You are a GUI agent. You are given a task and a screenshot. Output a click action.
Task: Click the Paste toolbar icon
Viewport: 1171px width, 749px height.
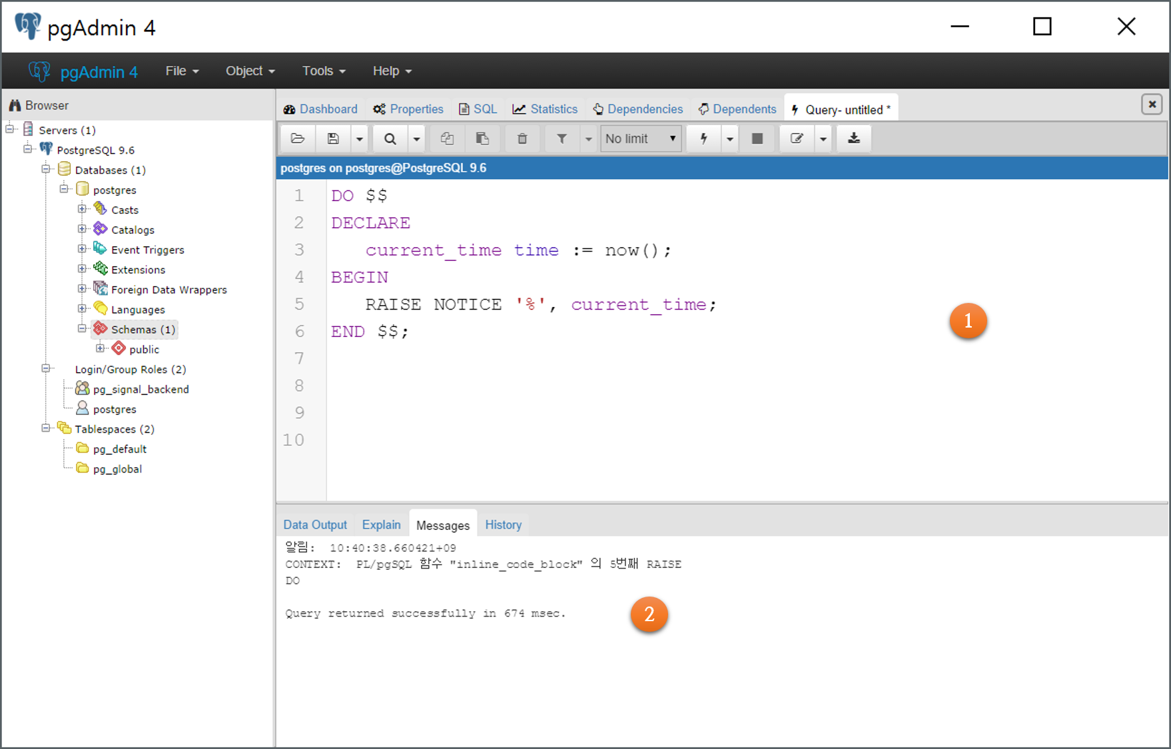pos(482,138)
